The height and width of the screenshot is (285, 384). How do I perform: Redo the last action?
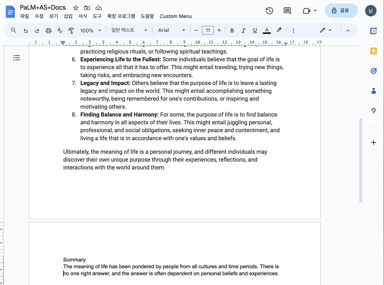pyautogui.click(x=37, y=31)
